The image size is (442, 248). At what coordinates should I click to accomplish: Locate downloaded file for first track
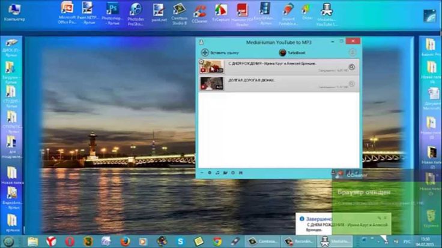pos(352,67)
